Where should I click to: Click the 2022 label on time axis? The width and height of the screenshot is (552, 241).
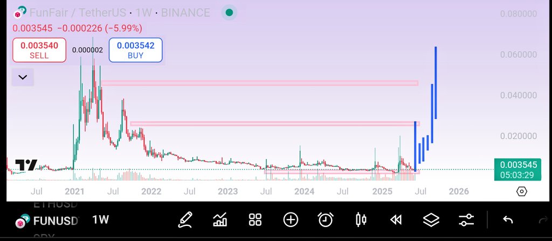(151, 192)
